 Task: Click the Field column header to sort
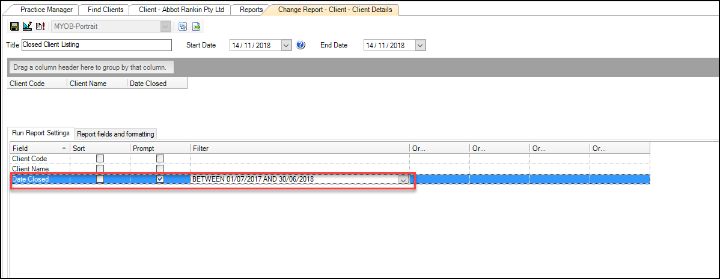(x=36, y=148)
